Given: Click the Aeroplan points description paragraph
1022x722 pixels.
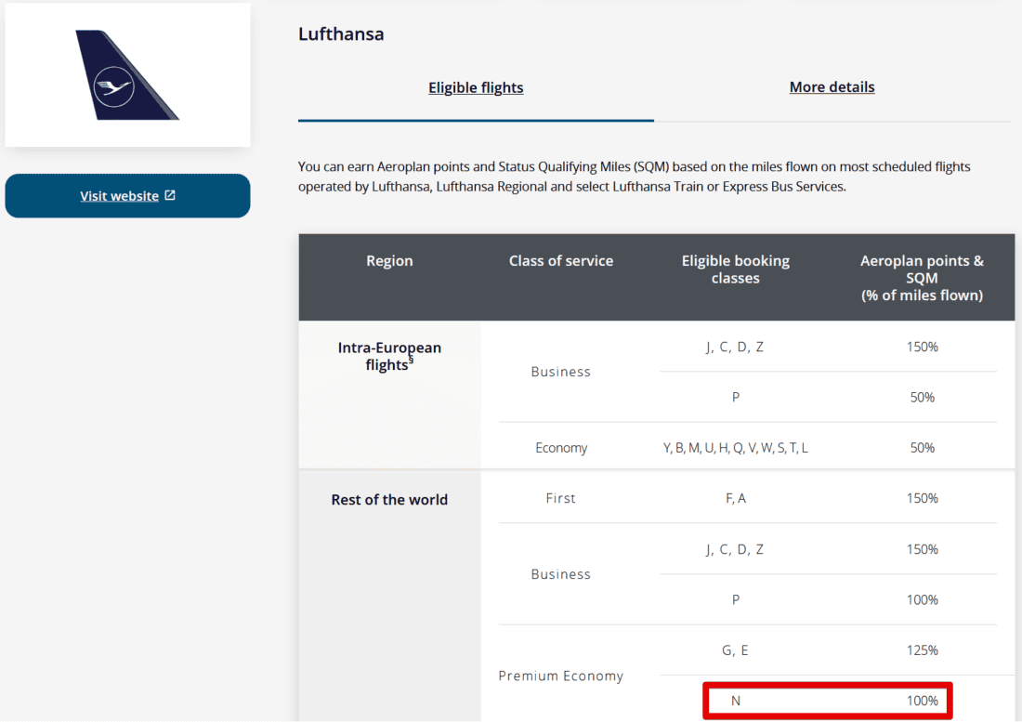Looking at the screenshot, I should click(634, 177).
